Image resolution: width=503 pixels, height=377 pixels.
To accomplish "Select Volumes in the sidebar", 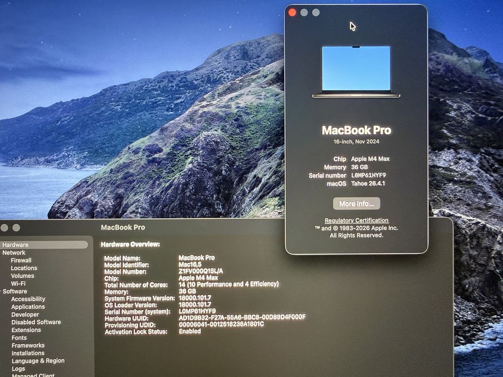I will click(23, 276).
